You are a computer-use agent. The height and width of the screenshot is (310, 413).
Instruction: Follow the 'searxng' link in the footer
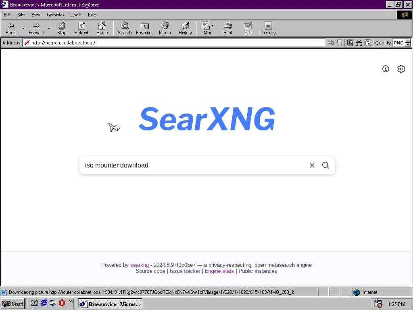pos(139,265)
